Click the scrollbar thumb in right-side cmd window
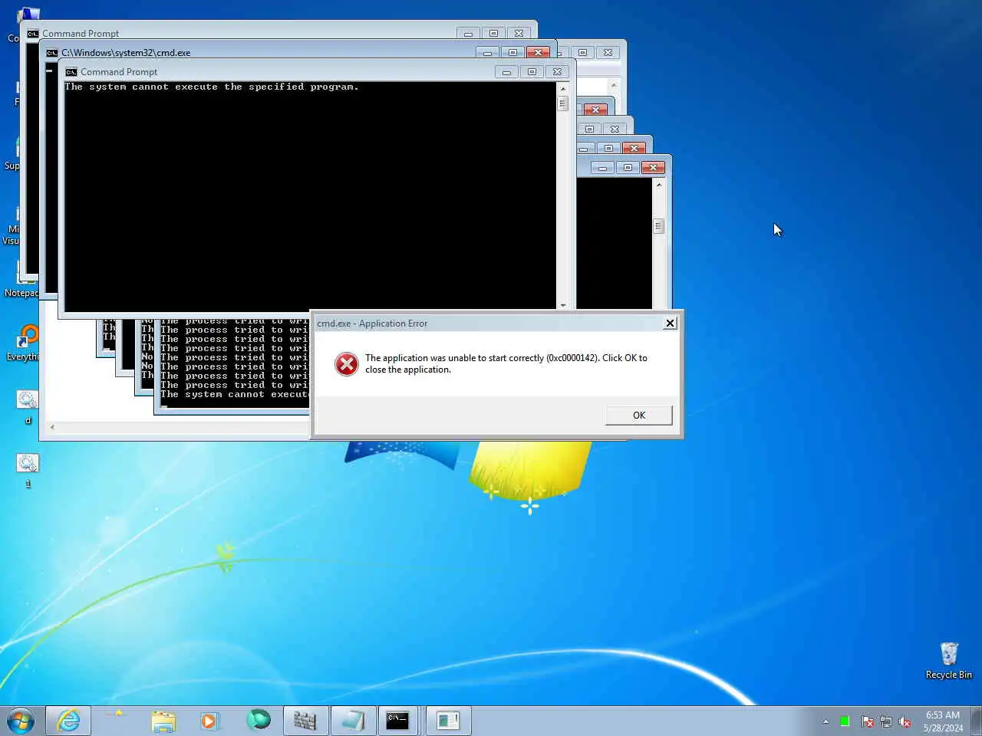 [658, 226]
